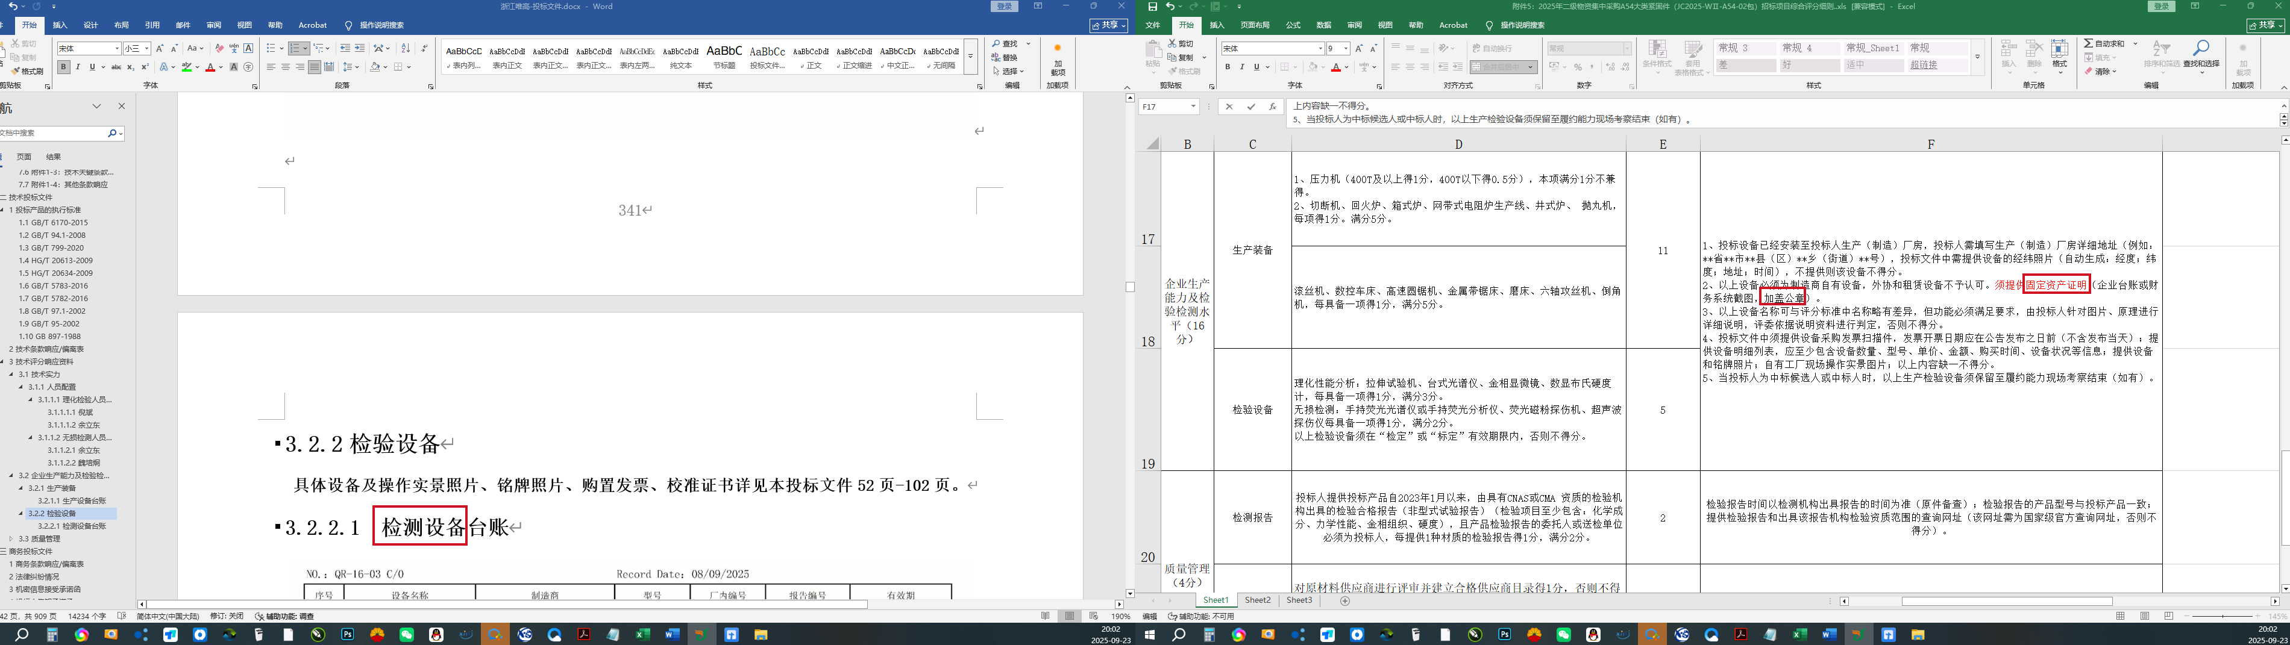
Task: Expand 3.3 质量管理 node in navigation
Action: click(x=11, y=538)
